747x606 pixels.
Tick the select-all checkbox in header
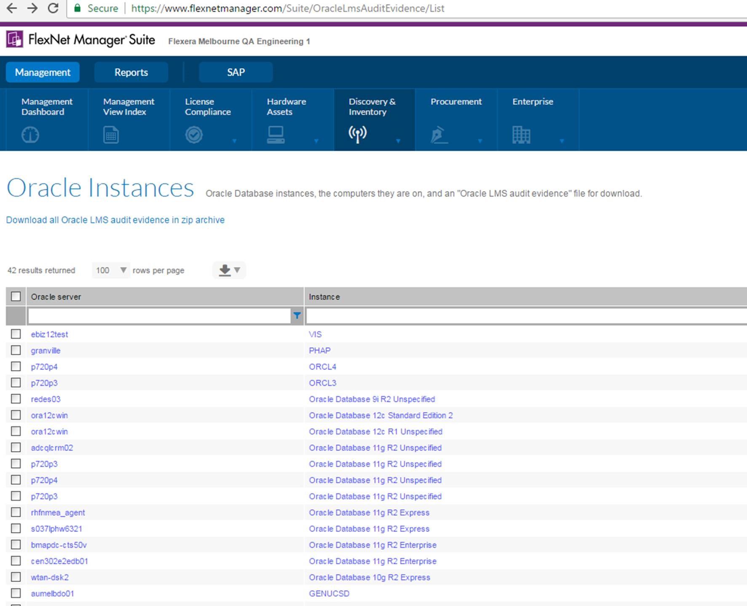pos(16,296)
